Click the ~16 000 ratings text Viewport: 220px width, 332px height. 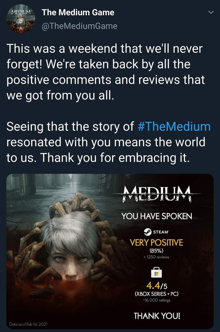[156, 300]
